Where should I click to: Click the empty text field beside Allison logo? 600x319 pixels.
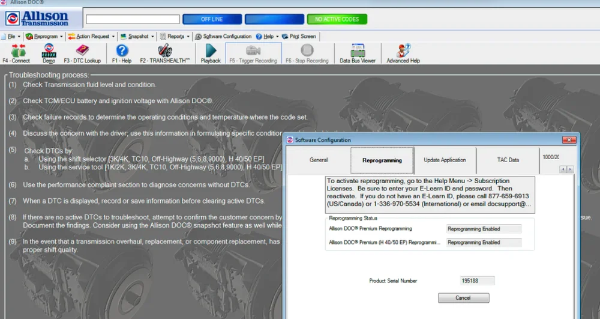133,19
